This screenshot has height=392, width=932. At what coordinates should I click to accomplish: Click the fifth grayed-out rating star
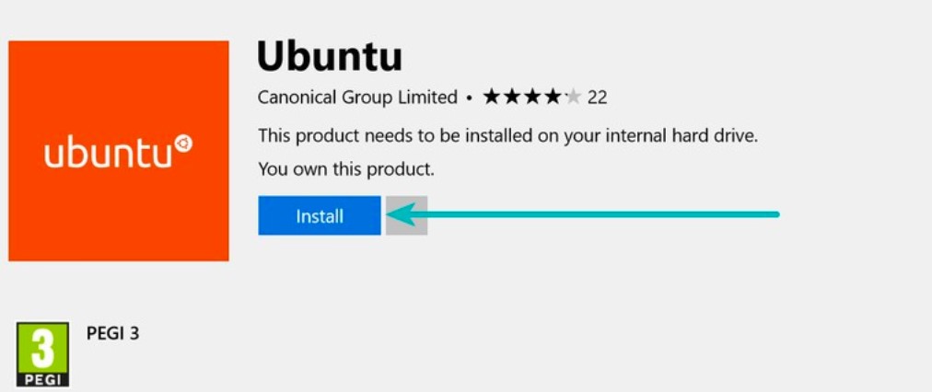pos(572,97)
